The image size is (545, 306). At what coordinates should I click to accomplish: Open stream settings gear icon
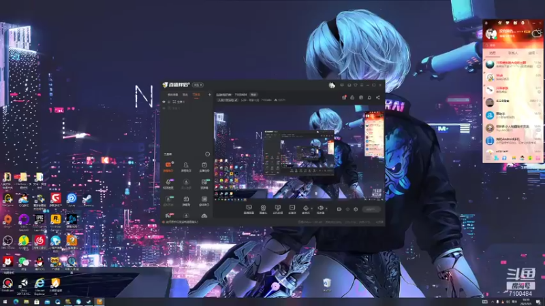356,209
